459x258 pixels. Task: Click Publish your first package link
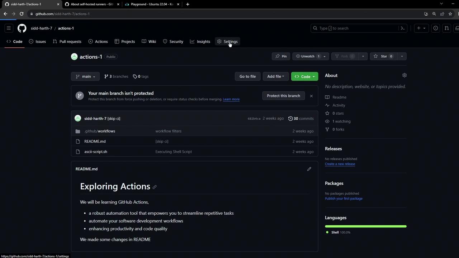[344, 199]
